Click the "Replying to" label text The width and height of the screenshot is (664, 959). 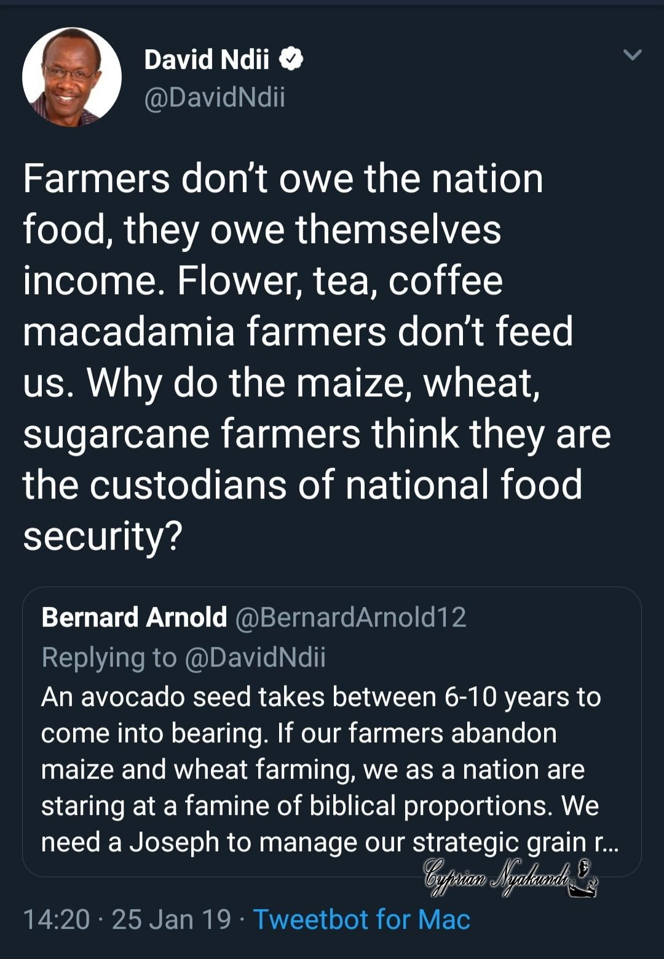[108, 657]
